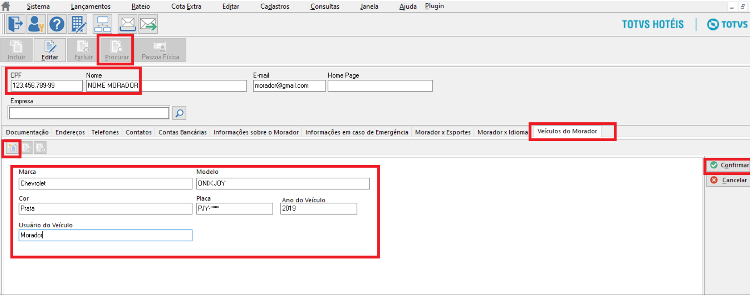Open Informações em caso de Emergência tab
Image resolution: width=750 pixels, height=295 pixels.
pos(357,132)
